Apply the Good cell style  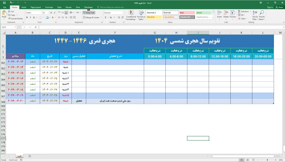click(x=203, y=13)
